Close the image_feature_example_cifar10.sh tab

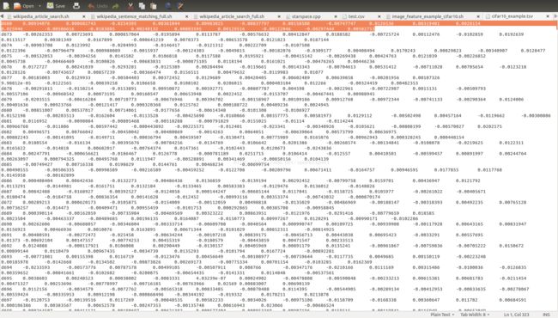point(478,16)
